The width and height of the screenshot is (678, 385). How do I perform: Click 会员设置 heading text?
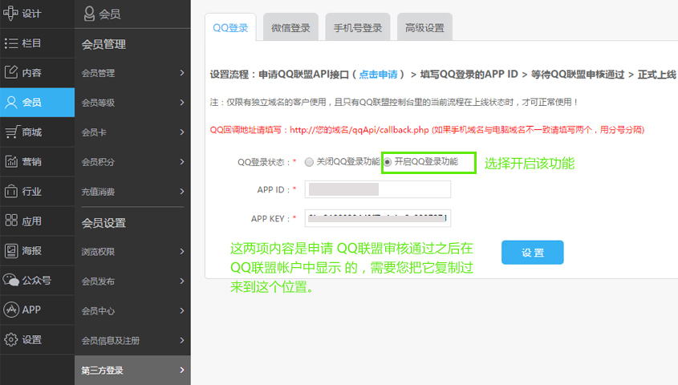point(104,223)
